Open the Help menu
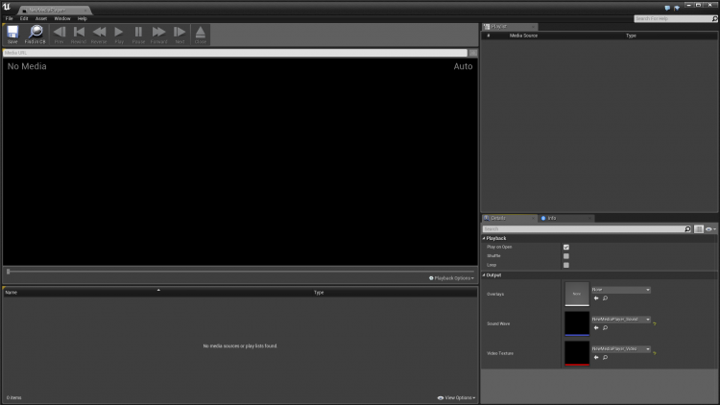The height and width of the screenshot is (405, 720). 83,18
